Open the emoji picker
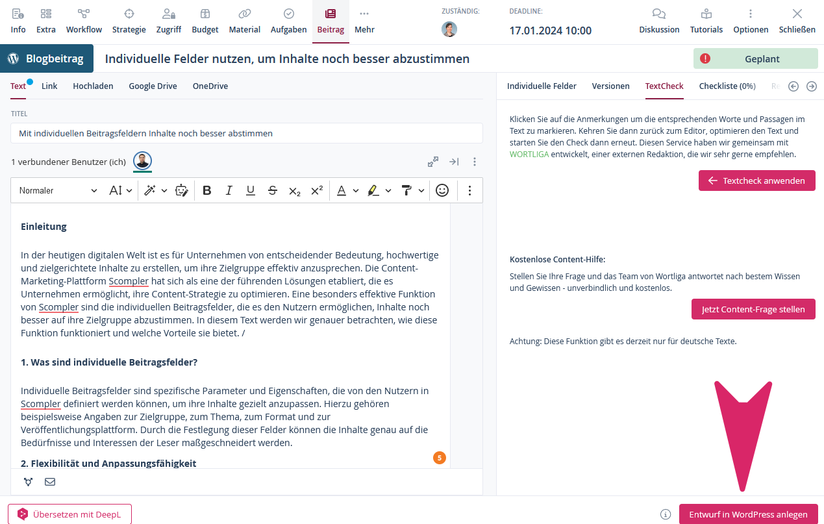This screenshot has width=824, height=524. pos(442,190)
